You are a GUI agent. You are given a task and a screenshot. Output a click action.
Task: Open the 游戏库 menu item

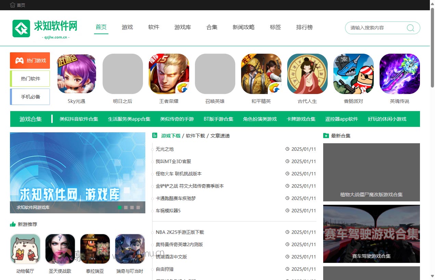pyautogui.click(x=183, y=27)
